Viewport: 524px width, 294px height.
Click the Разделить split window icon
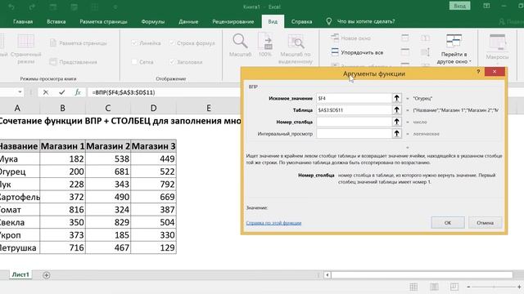(405, 38)
